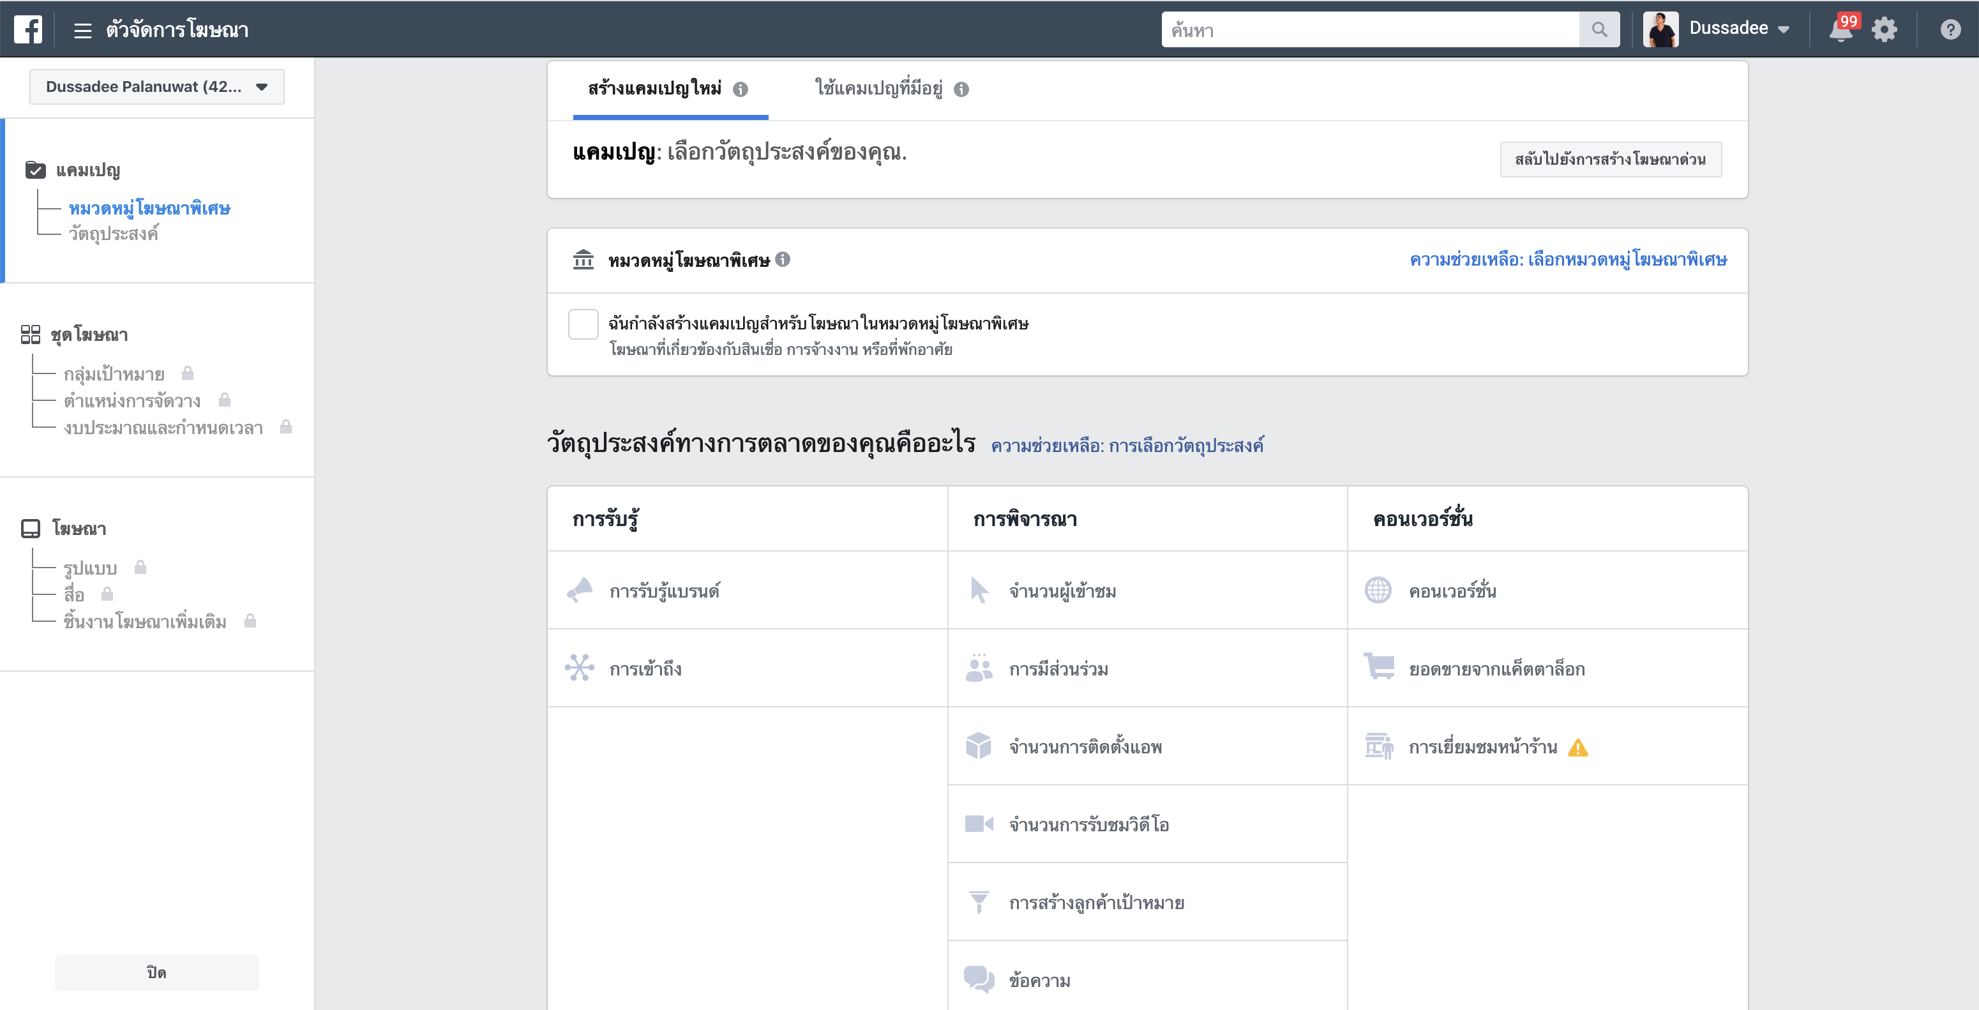Click the cursor icon for traffic objective

[979, 590]
